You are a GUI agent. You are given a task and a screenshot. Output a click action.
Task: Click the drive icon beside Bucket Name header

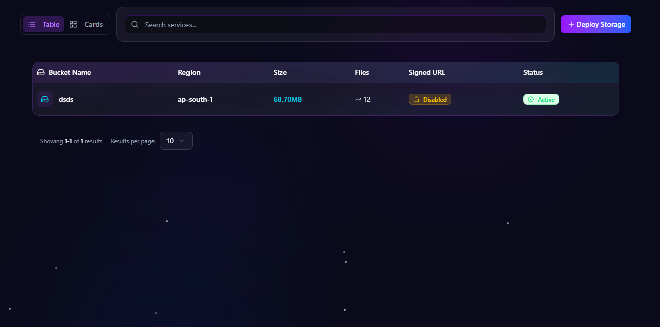(41, 72)
